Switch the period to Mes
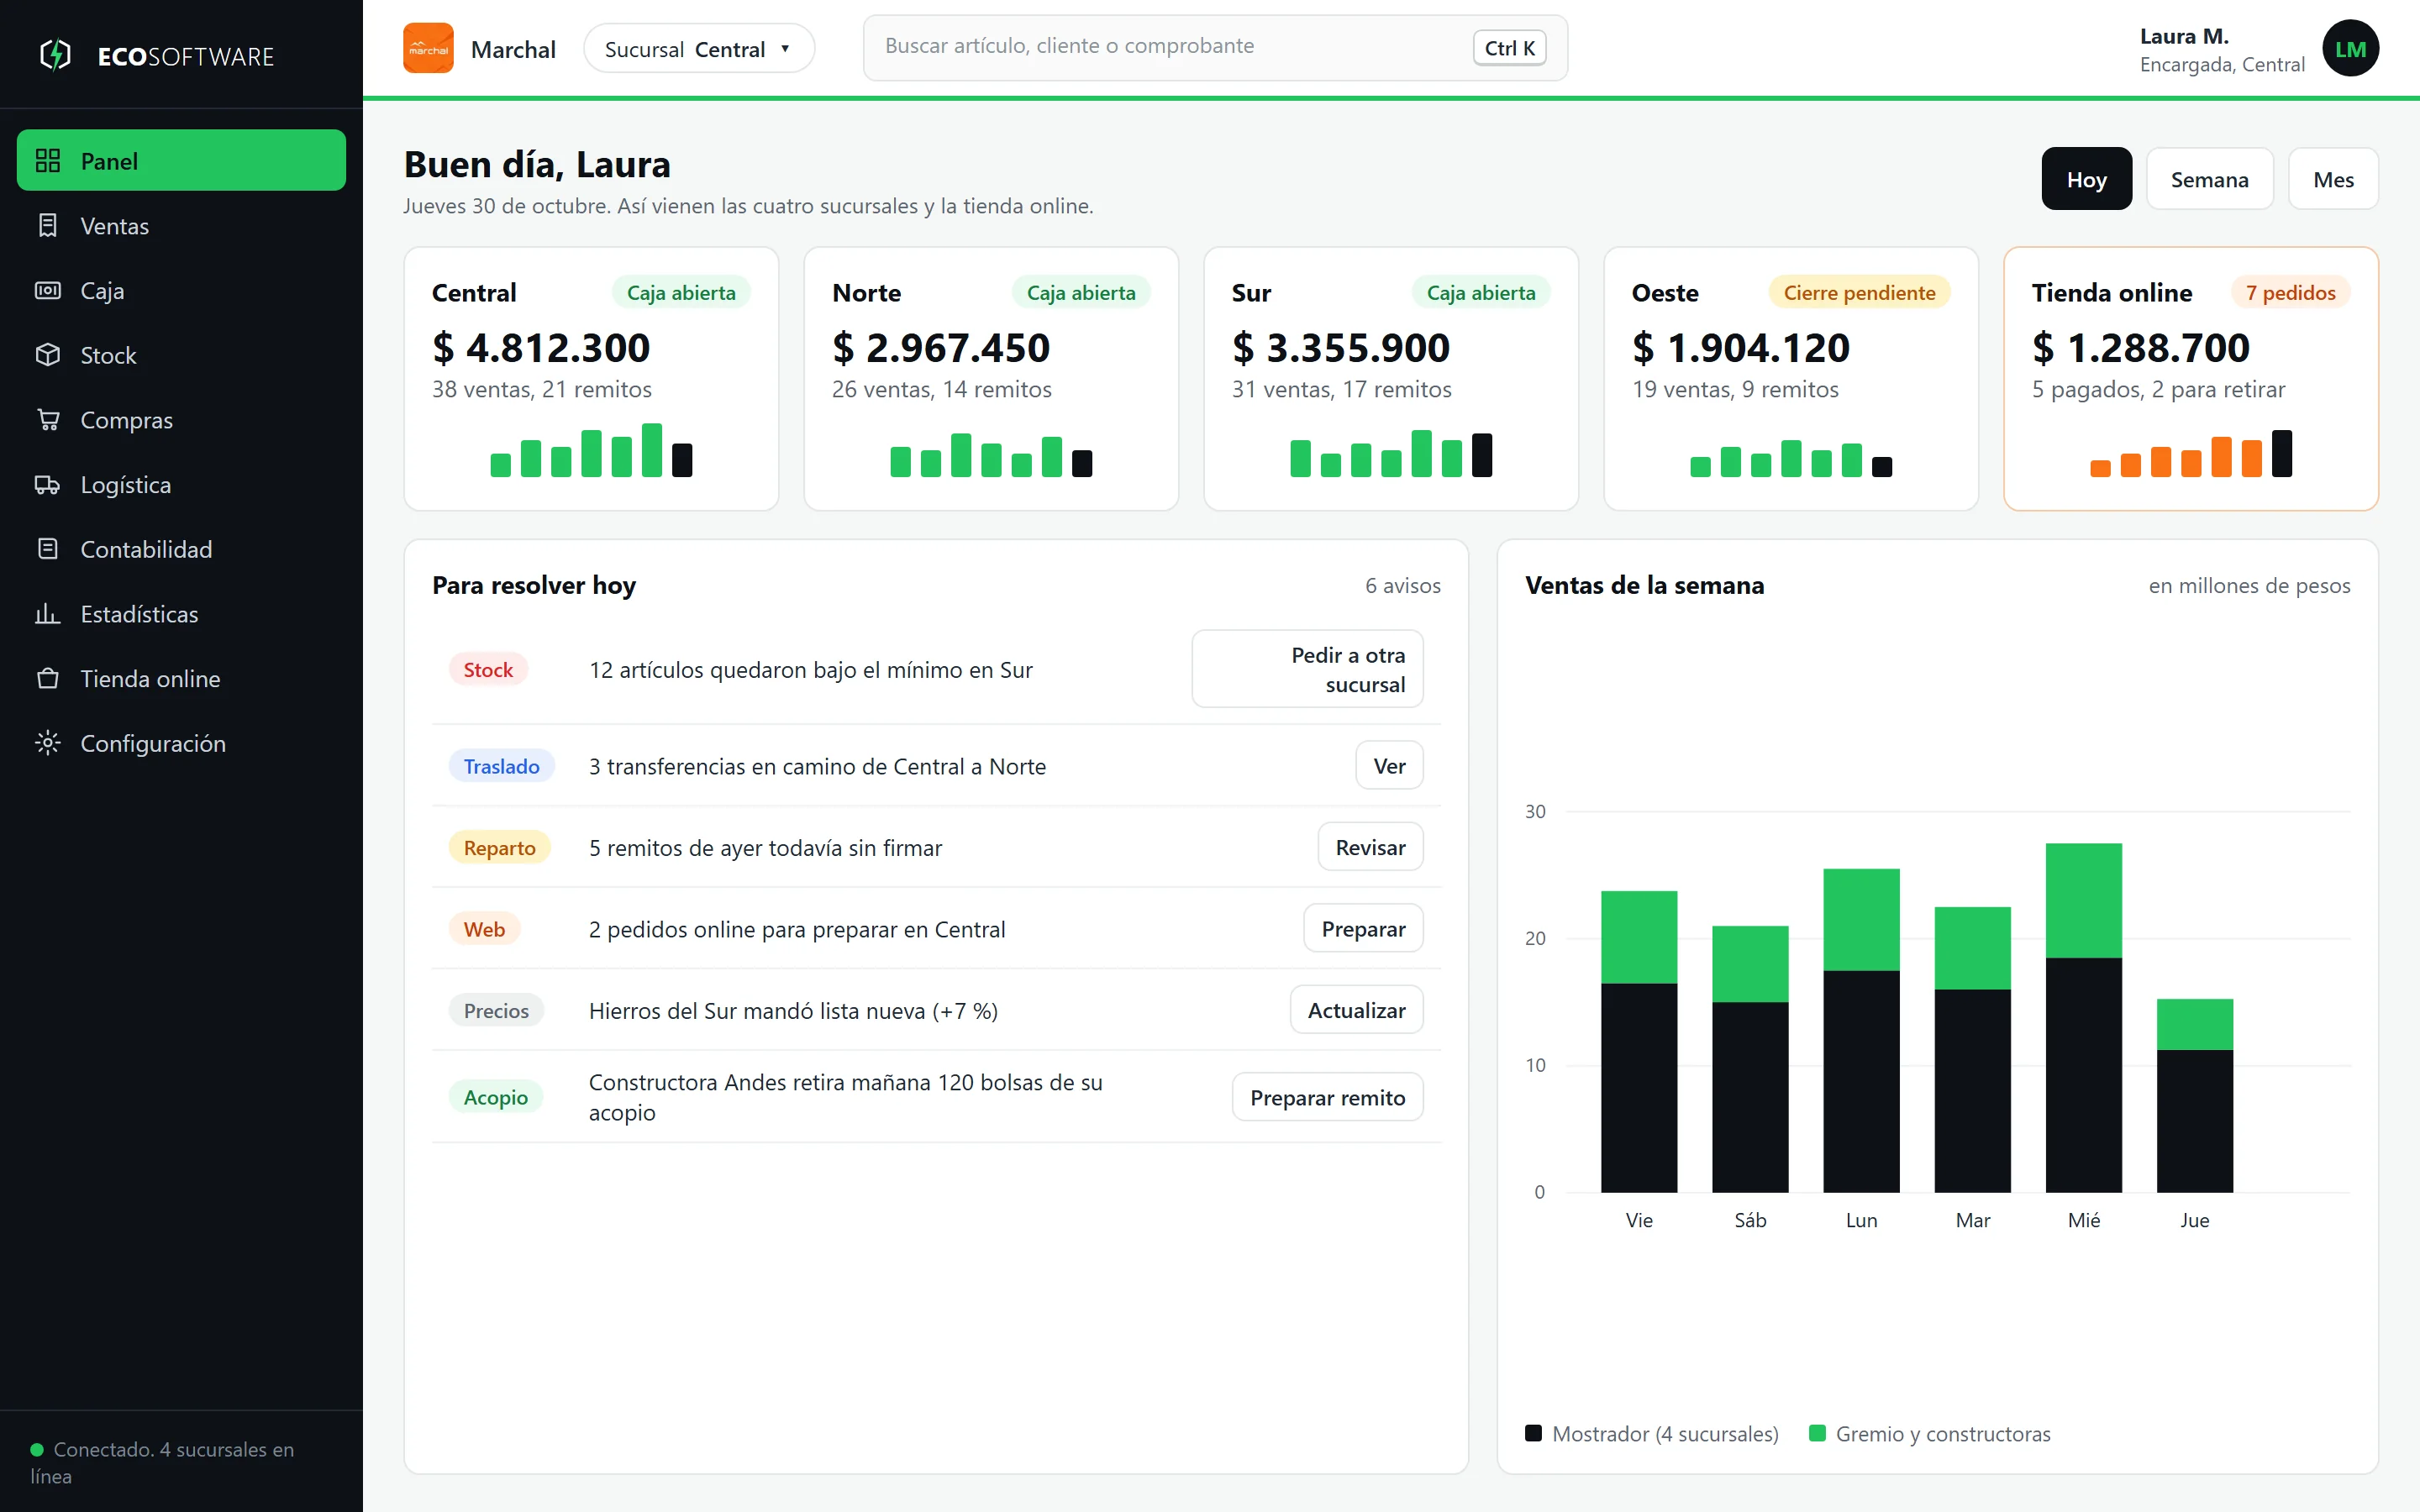The image size is (2420, 1512). pos(2333,179)
